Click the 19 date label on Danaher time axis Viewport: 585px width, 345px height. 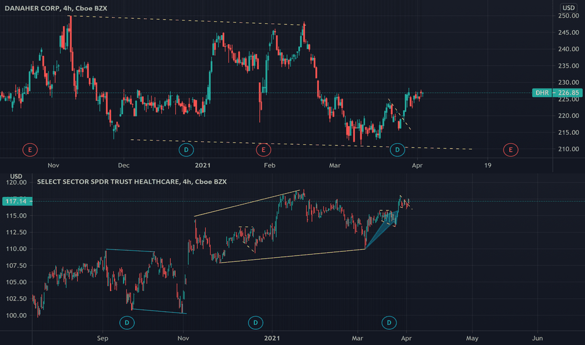click(x=488, y=165)
